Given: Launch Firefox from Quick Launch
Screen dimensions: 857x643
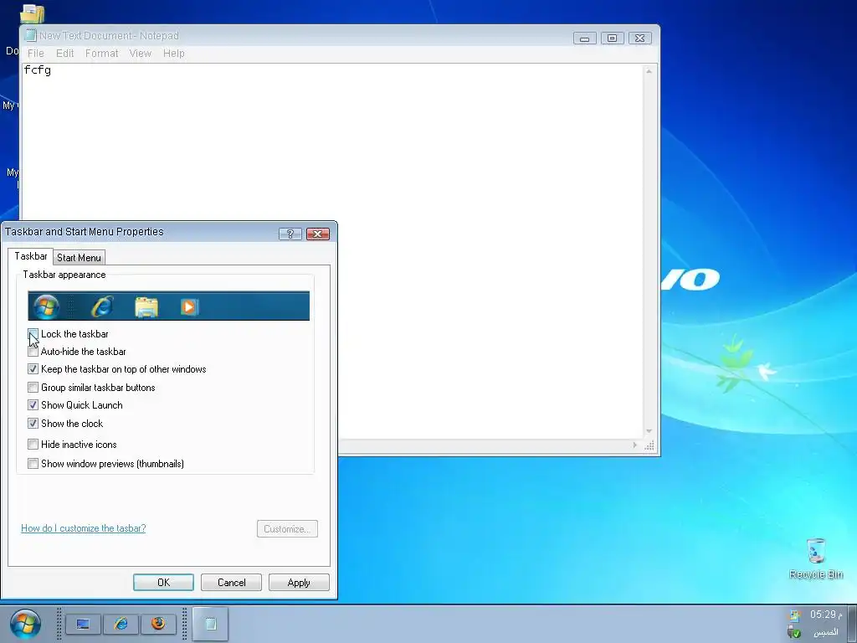Looking at the screenshot, I should 158,624.
